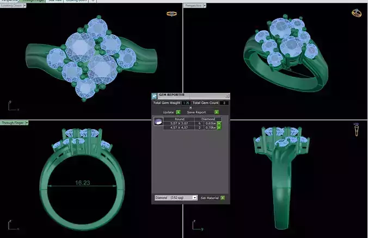Image resolution: width=368 pixels, height=238 pixels.
Task: Click the round gem shape thumbnail icon
Action: (158, 122)
